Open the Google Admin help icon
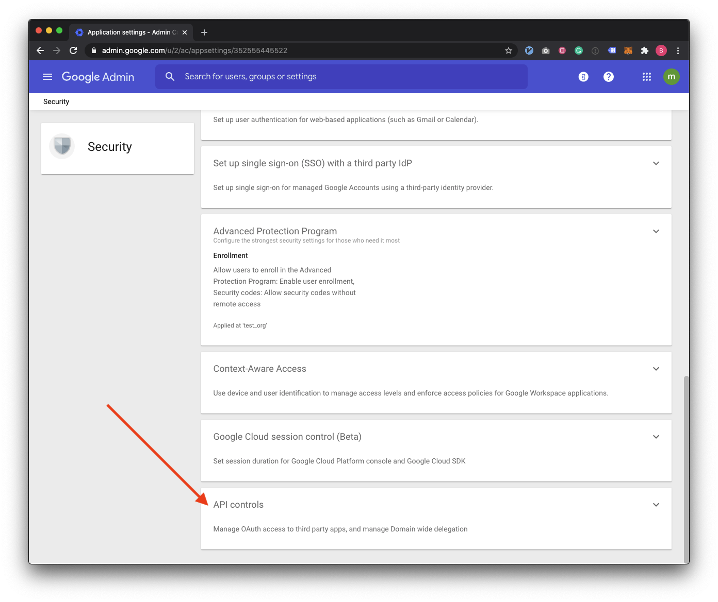The image size is (718, 602). pyautogui.click(x=608, y=76)
